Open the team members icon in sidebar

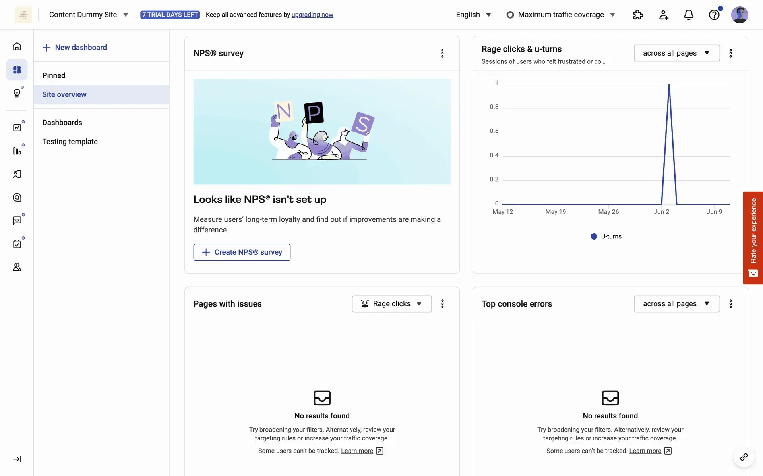point(17,267)
